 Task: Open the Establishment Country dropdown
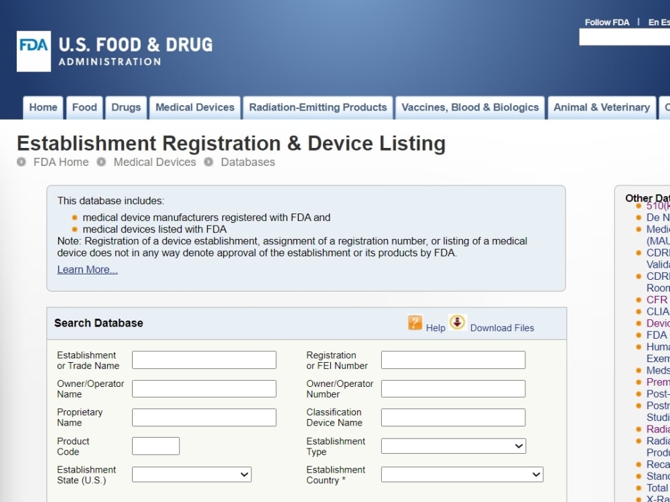461,474
